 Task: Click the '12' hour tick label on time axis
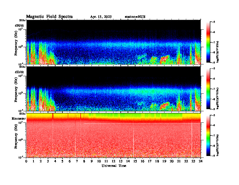click(113, 161)
